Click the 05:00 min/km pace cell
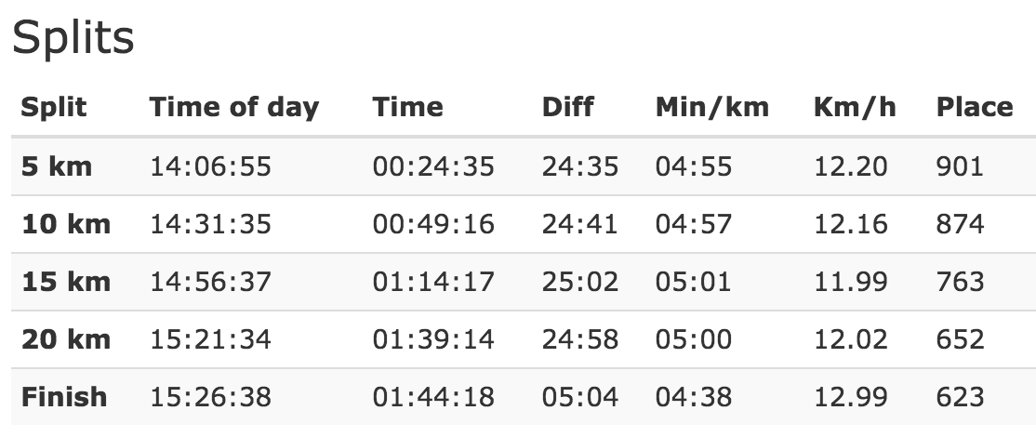 (694, 339)
